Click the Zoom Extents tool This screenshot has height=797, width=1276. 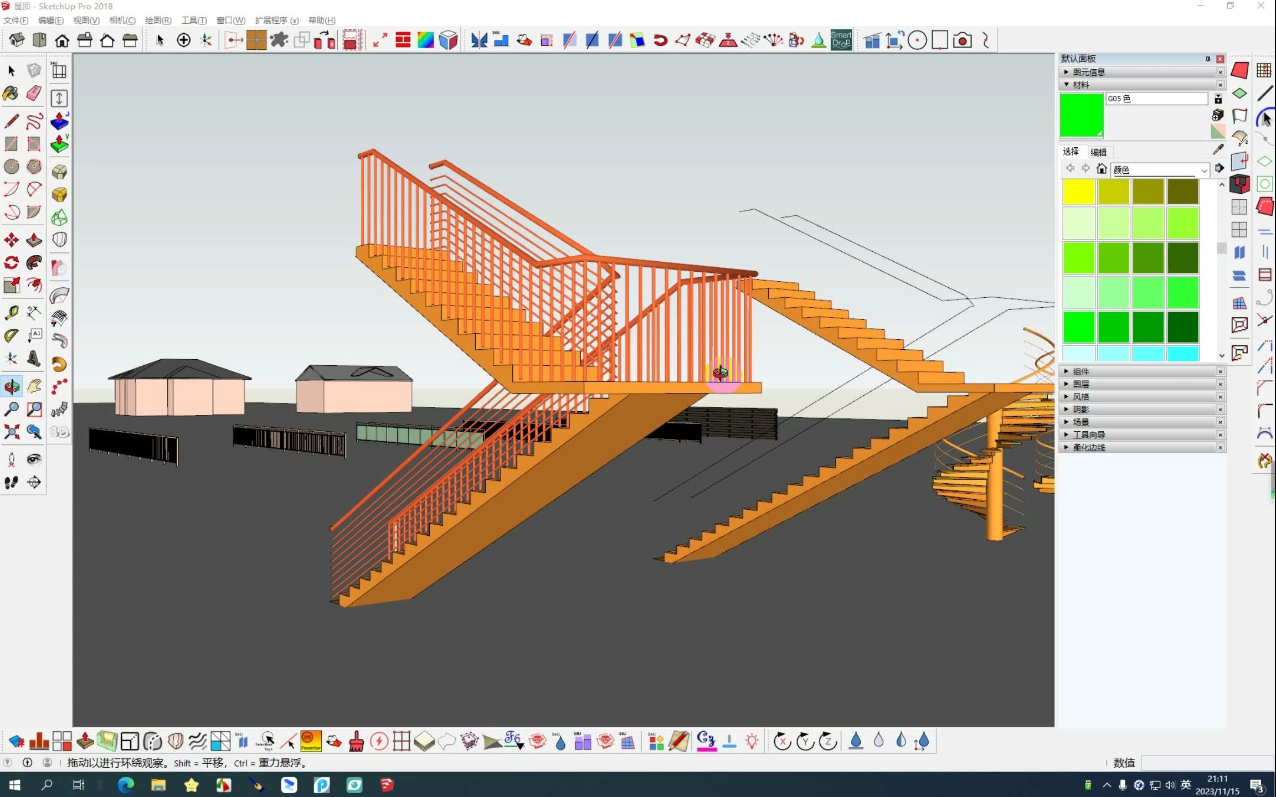coord(11,432)
